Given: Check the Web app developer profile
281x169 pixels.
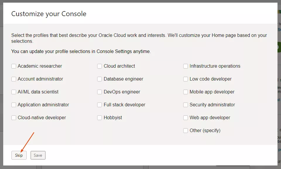Looking at the screenshot, I should 186,118.
